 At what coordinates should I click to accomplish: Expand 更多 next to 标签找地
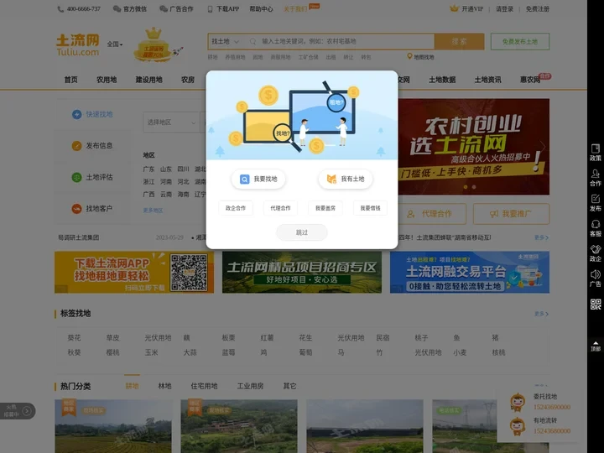tap(541, 314)
